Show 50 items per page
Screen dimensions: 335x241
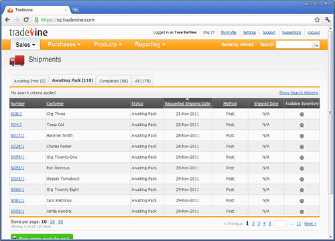(60, 222)
